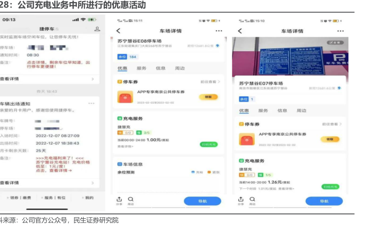Viewport: 366px width, 231px height.
Task: Tap 分享 share icon on E08 screen
Action: coord(119,200)
